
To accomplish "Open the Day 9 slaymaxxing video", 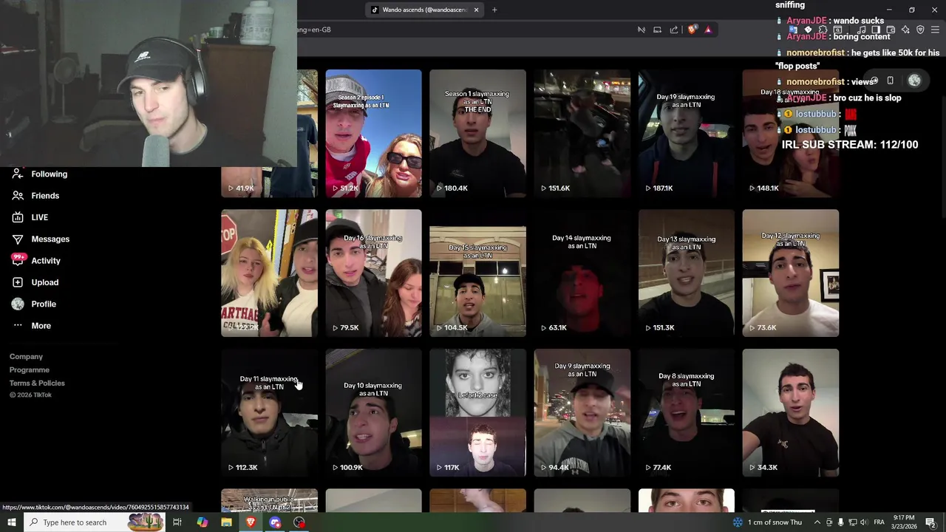I will point(582,413).
